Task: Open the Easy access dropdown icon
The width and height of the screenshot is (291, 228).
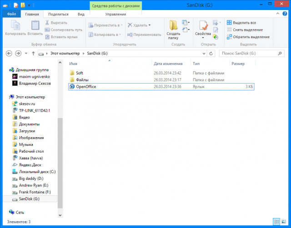Action: click(186, 30)
